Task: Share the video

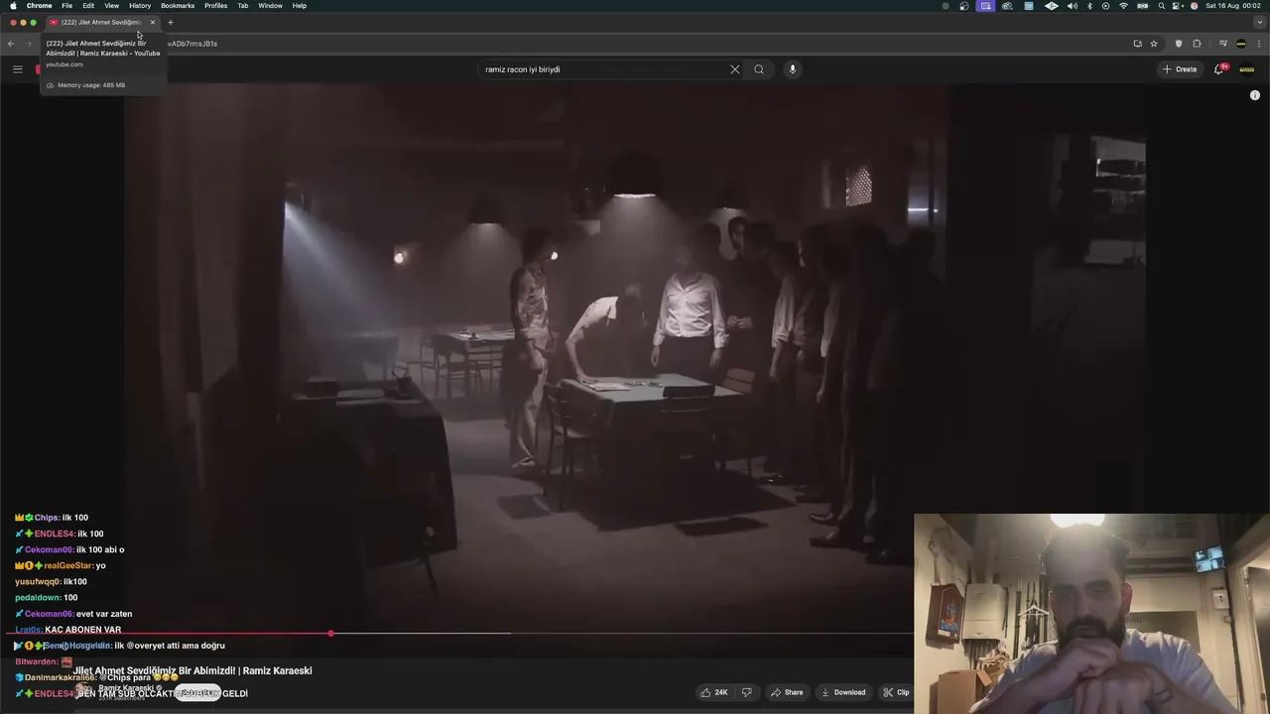Action: 787,692
